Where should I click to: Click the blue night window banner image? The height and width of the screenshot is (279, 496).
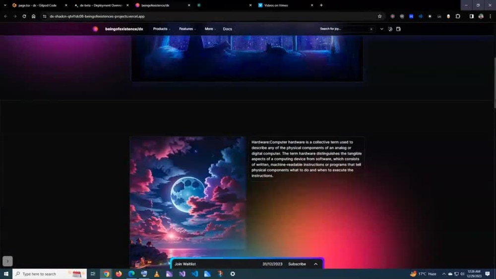click(x=247, y=58)
